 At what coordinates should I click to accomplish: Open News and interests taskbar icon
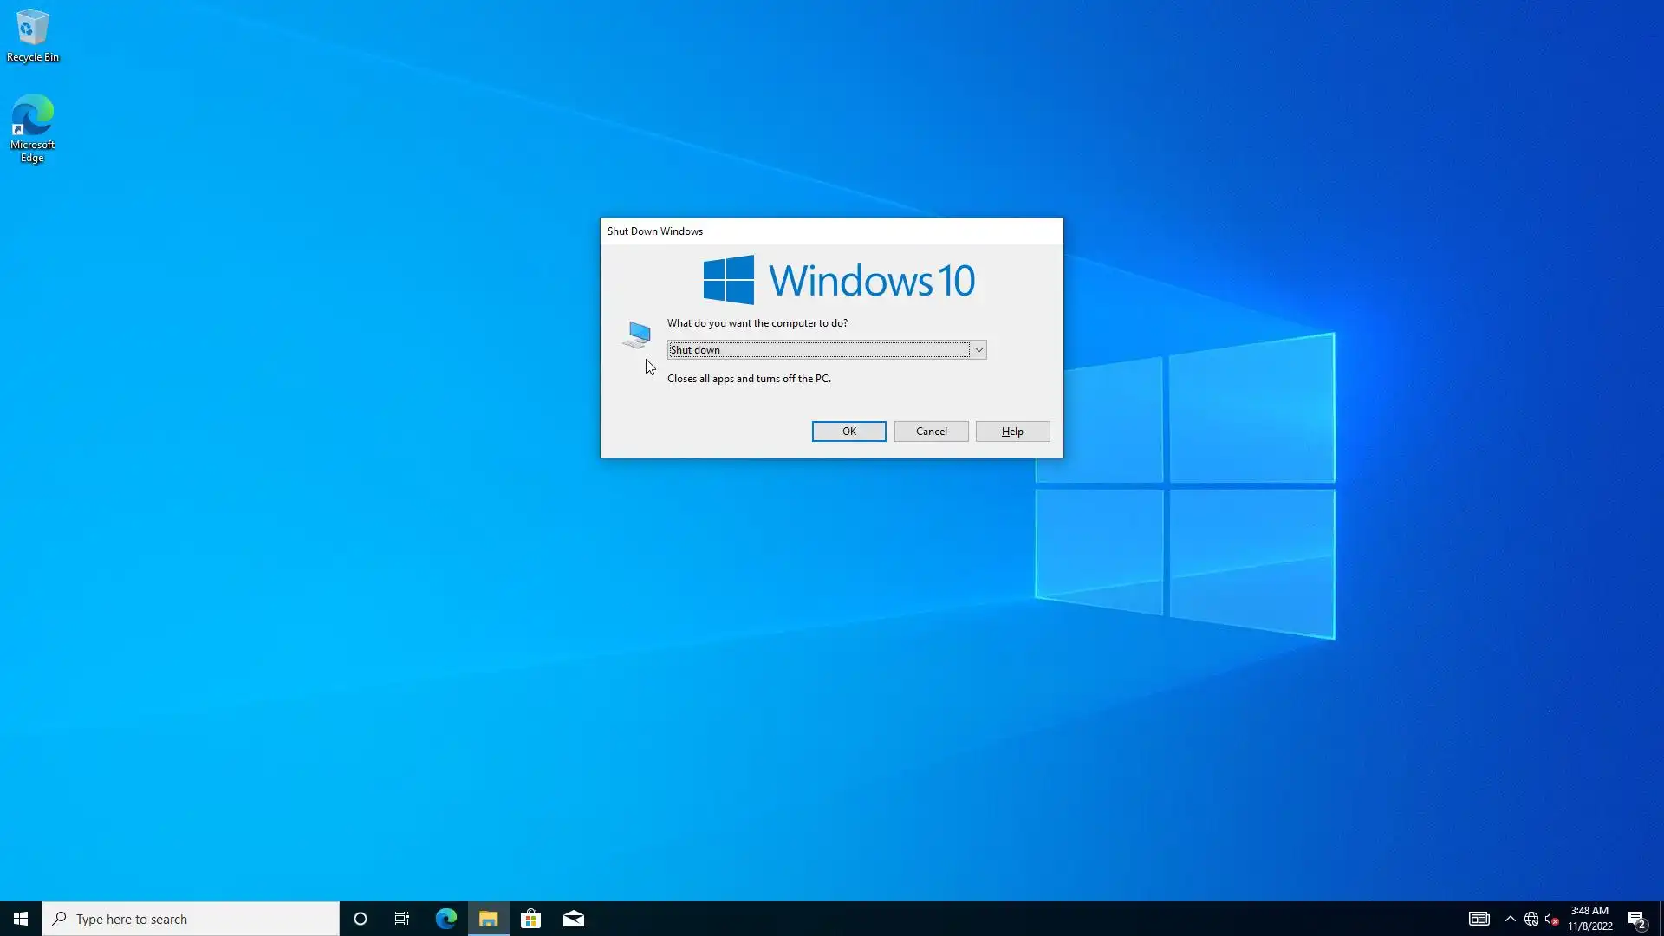pos(1479,919)
